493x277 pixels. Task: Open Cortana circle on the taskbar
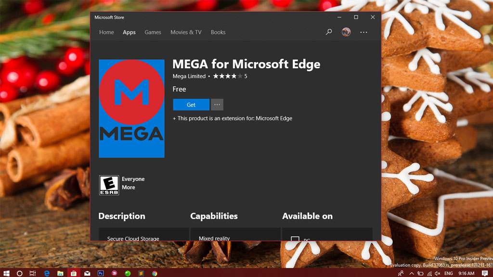tap(19, 273)
